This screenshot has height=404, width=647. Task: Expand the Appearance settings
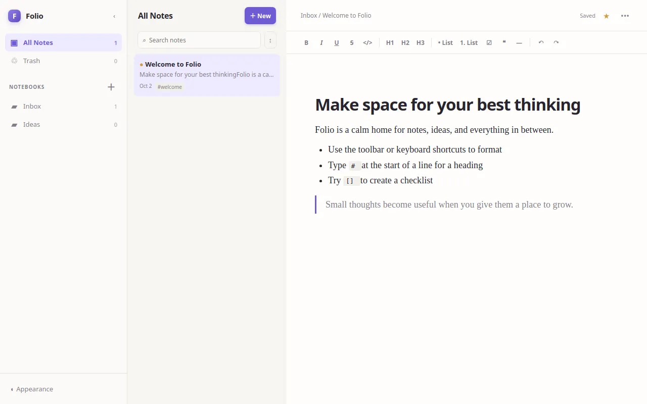point(32,389)
